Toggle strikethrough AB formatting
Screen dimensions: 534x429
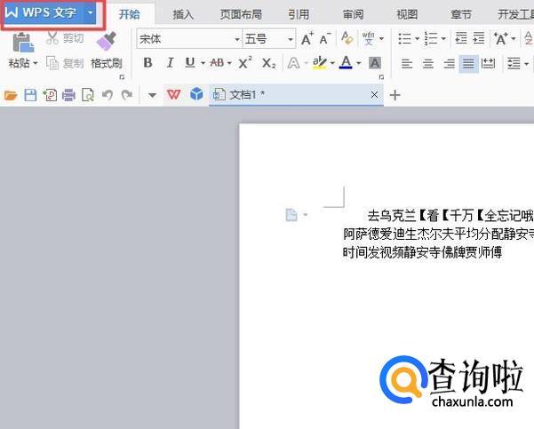217,63
